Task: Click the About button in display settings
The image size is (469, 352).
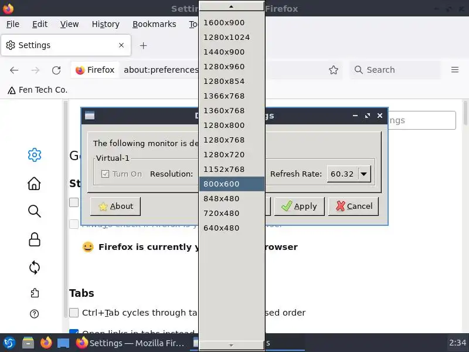Action: coord(115,207)
